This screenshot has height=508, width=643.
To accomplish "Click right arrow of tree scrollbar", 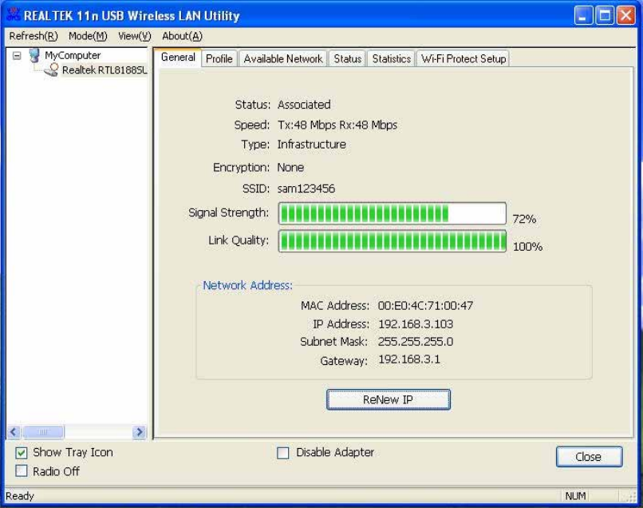I will point(140,431).
